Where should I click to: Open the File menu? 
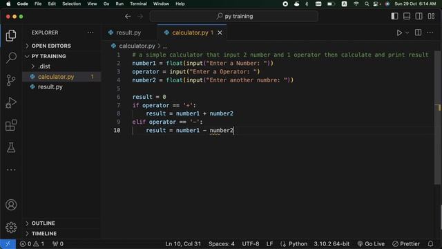pyautogui.click(x=38, y=3)
